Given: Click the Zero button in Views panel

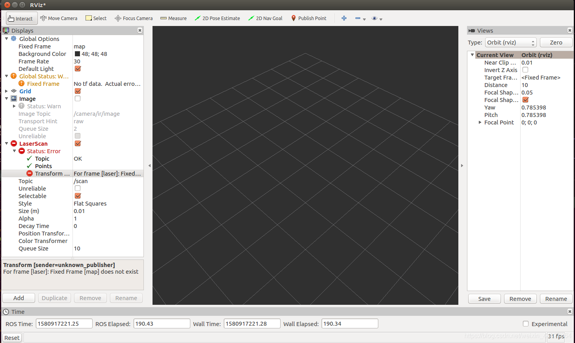Looking at the screenshot, I should click(556, 42).
